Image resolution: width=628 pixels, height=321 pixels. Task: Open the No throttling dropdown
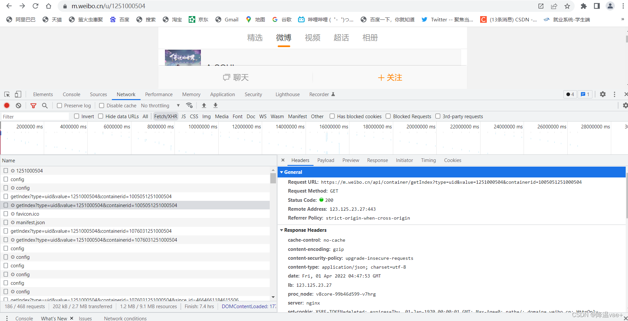pyautogui.click(x=160, y=106)
